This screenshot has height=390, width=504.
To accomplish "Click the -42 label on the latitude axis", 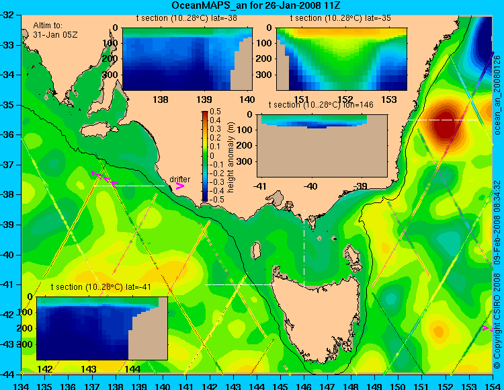I will [7, 315].
